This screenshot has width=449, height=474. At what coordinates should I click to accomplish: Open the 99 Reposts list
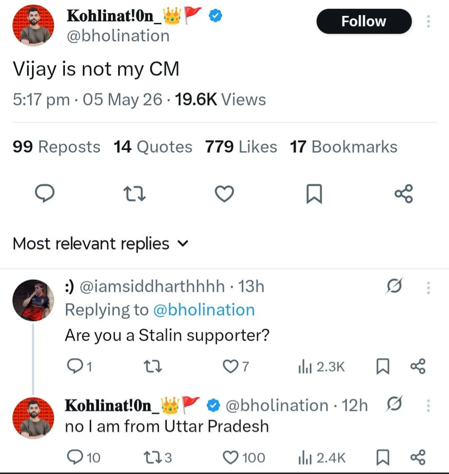click(x=57, y=147)
